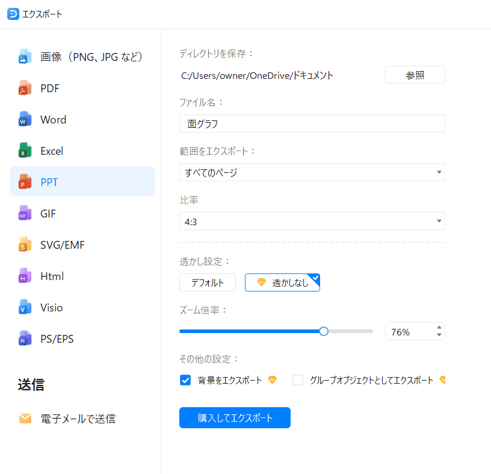Choose the Excel export icon
Image resolution: width=491 pixels, height=474 pixels.
coord(25,151)
